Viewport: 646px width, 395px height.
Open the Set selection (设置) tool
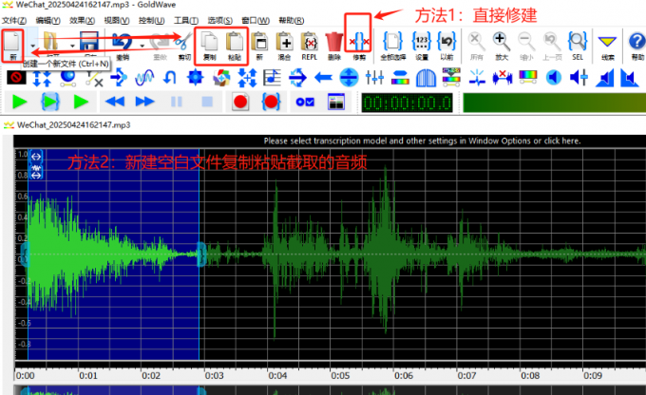(422, 46)
